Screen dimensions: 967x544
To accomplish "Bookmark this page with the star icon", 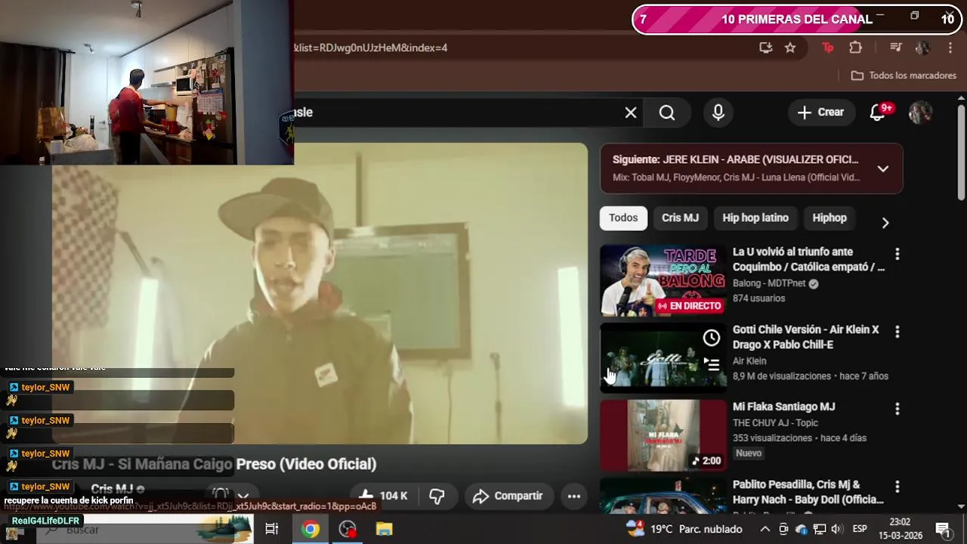I will 790,48.
